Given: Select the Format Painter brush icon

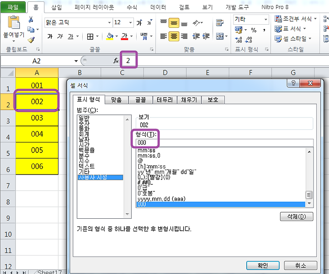Looking at the screenshot, I should pyautogui.click(x=31, y=40).
